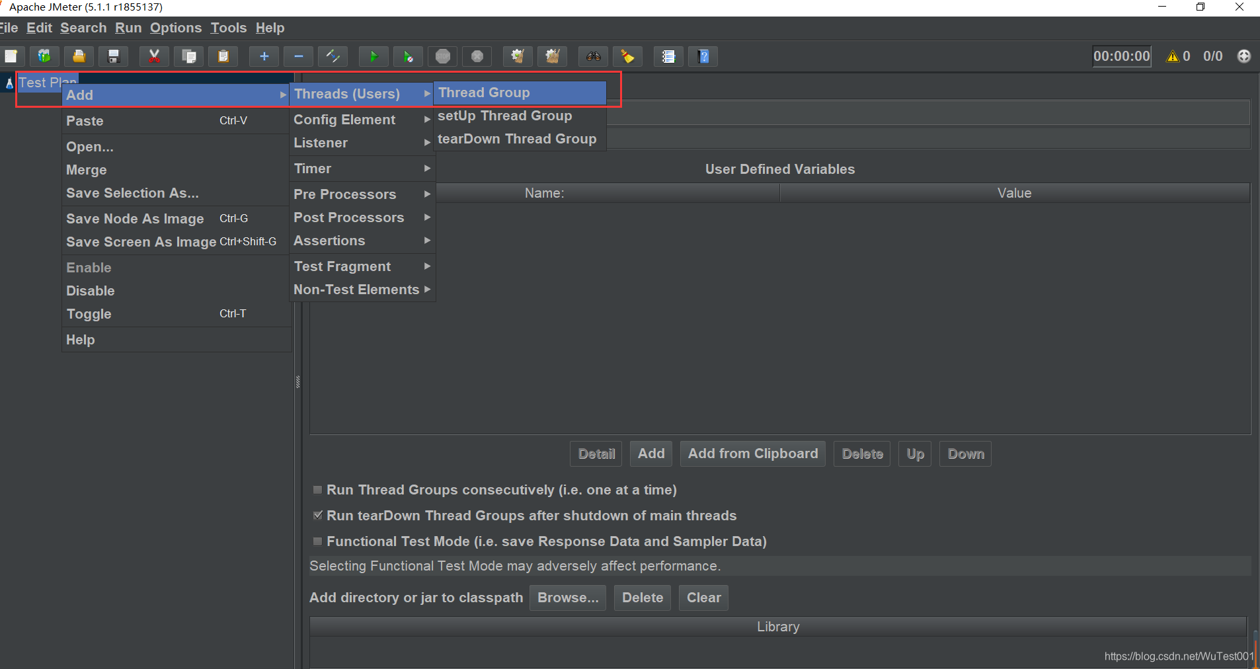This screenshot has width=1260, height=669.
Task: Click the Stop test icon
Action: click(x=442, y=56)
